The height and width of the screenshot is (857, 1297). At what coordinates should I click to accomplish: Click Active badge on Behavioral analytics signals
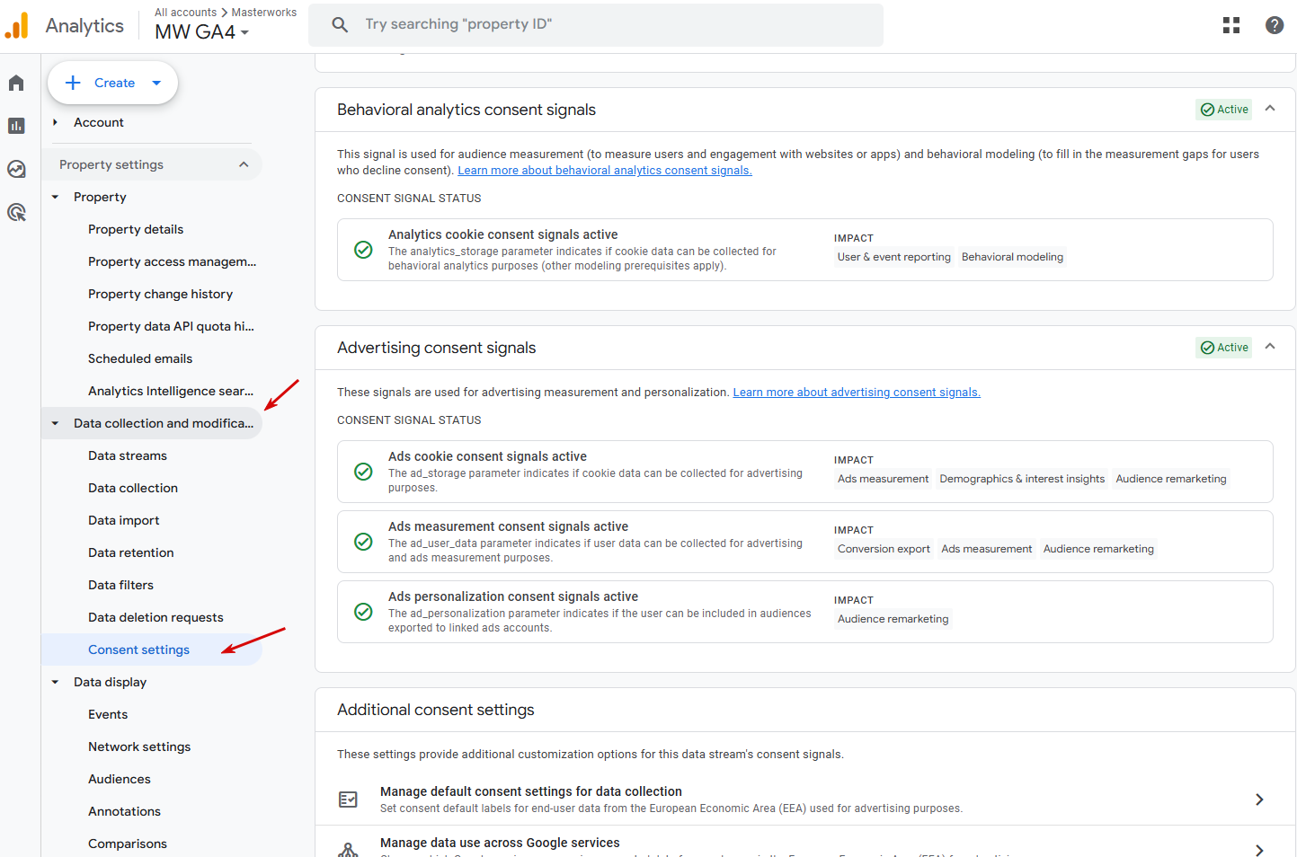(1224, 110)
